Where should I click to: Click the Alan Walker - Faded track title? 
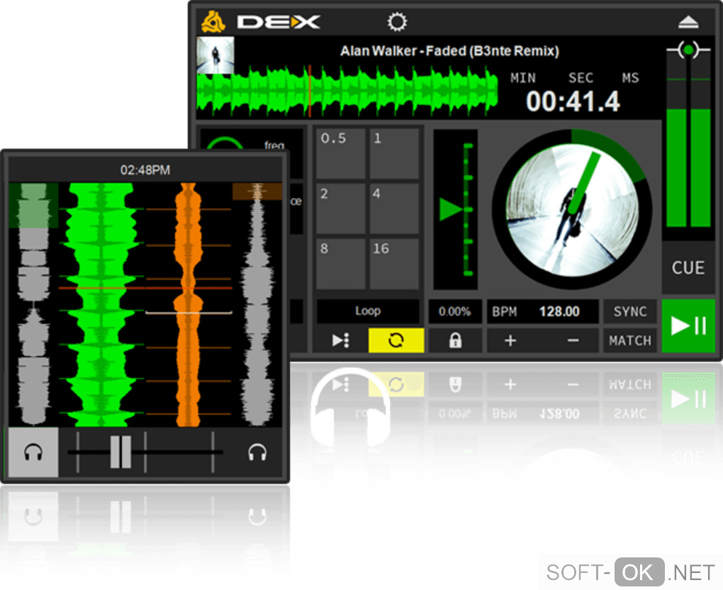[449, 51]
